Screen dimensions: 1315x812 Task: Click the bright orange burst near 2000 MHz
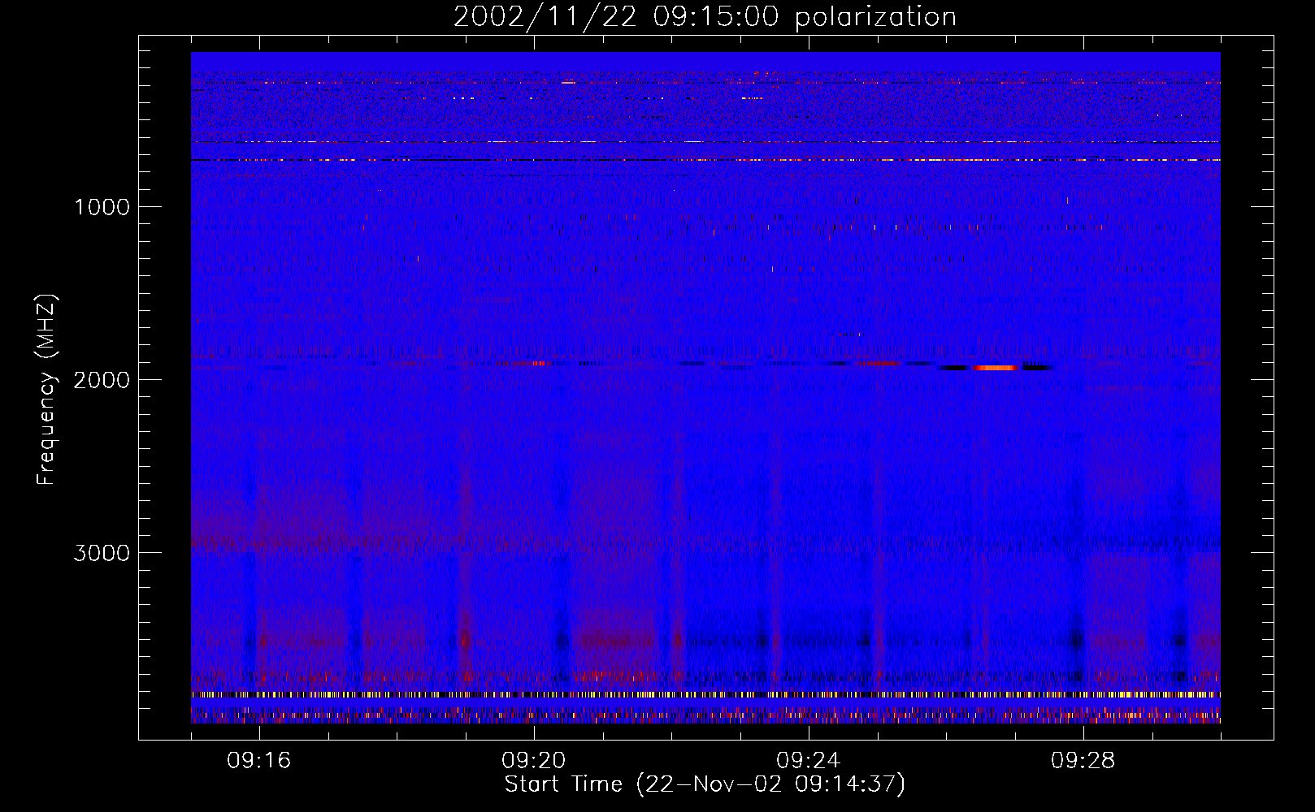(x=996, y=368)
